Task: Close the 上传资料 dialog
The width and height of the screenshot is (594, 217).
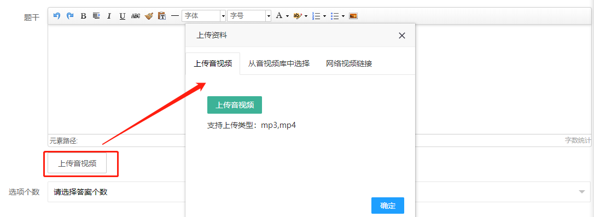Action: (x=402, y=36)
